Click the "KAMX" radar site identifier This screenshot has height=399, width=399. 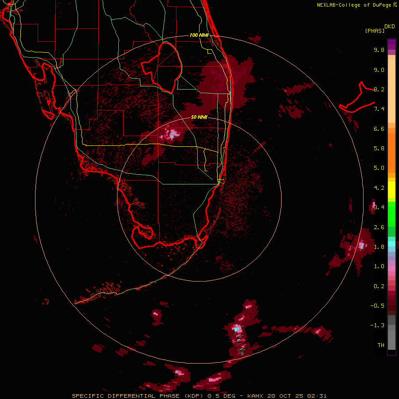255,396
